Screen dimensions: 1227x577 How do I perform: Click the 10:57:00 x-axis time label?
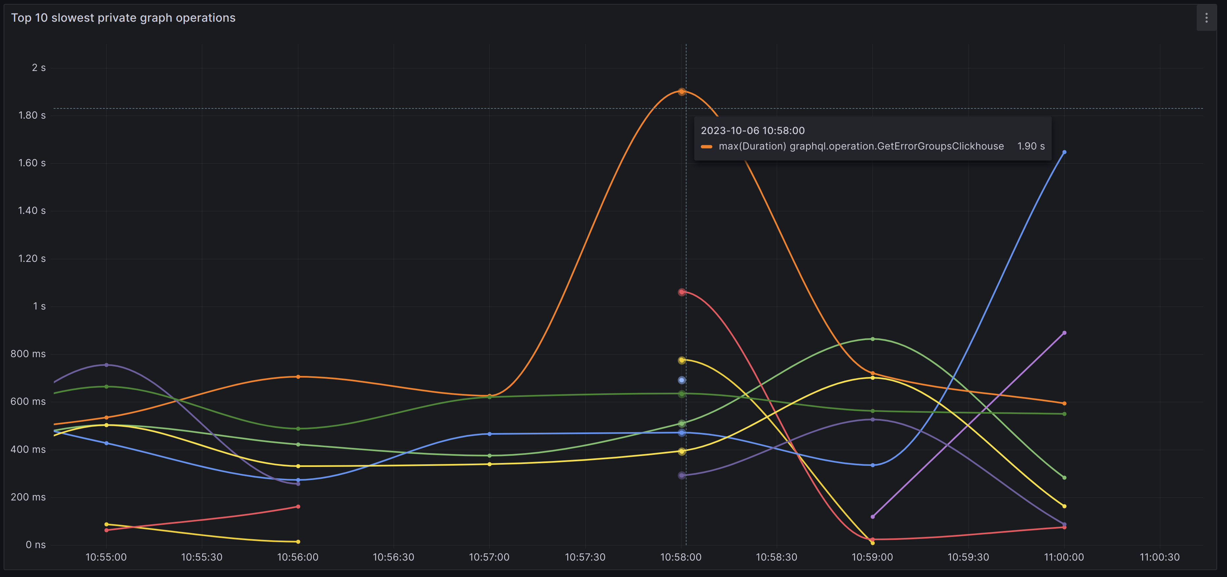(x=489, y=557)
